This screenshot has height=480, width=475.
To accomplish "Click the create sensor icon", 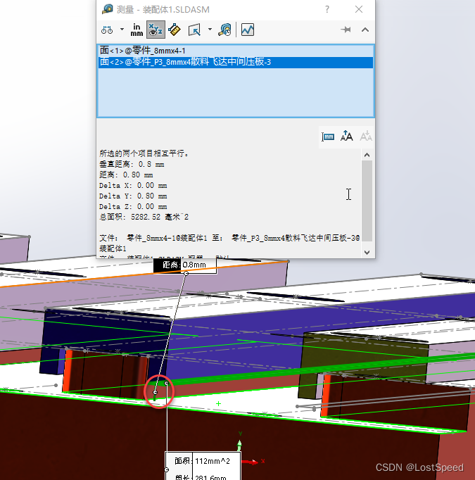I will [248, 30].
